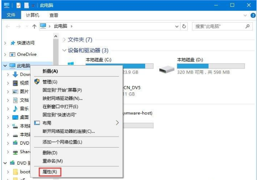Open the 文件 ribbon tab
This screenshot has width=258, height=180.
(x=11, y=15)
